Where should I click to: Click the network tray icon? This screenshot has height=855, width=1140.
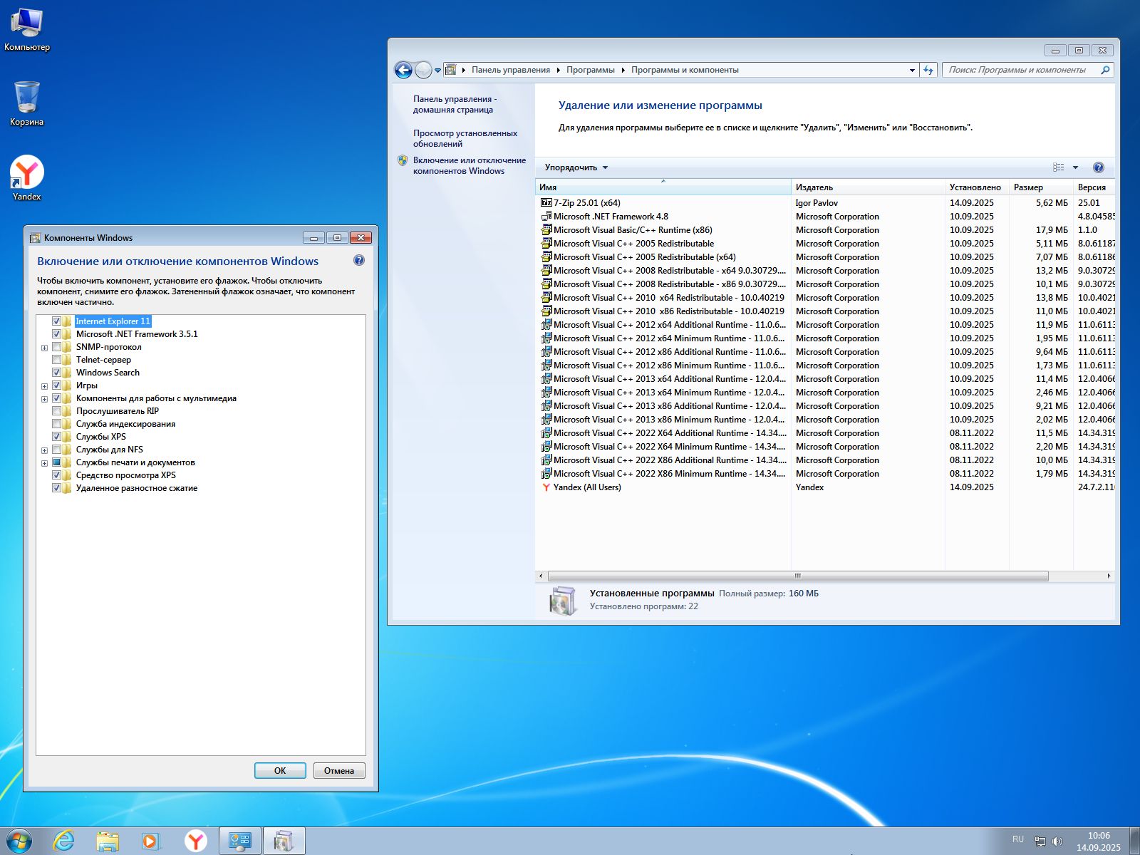(1040, 841)
